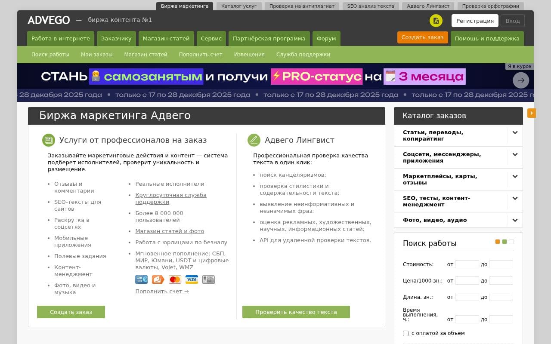The height and width of the screenshot is (344, 551).
Task: Select the Visa payment icon
Action: [192, 279]
